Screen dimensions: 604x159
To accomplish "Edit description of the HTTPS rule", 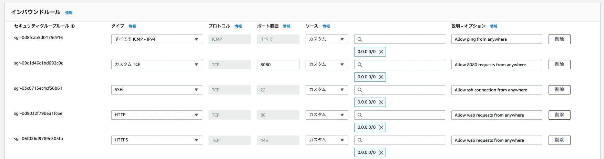I will click(x=496, y=140).
